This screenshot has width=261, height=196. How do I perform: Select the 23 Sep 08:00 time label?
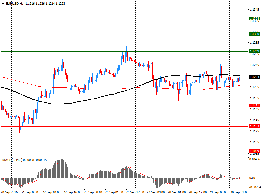[93, 192]
